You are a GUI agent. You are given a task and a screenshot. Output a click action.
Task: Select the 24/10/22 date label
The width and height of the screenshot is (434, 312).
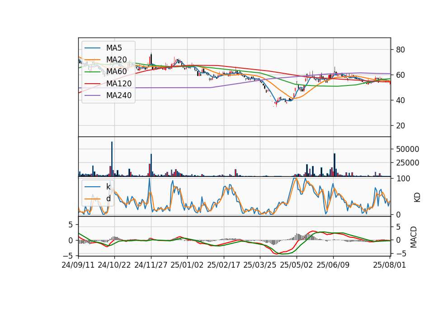pos(114,265)
